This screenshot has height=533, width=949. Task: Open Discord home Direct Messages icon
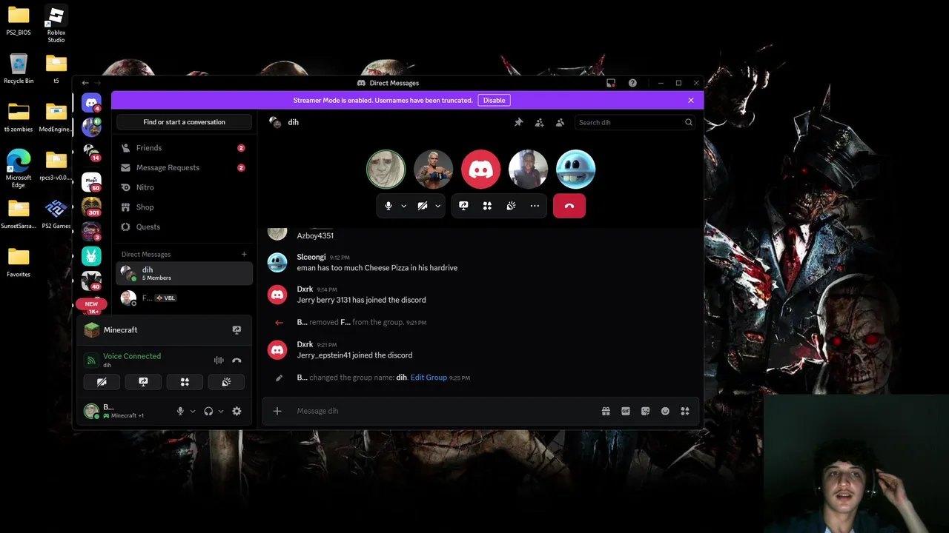click(x=91, y=103)
